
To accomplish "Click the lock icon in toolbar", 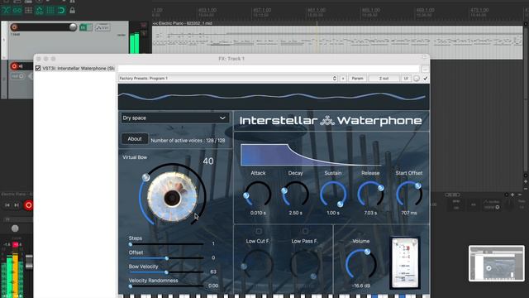I will pos(72,11).
